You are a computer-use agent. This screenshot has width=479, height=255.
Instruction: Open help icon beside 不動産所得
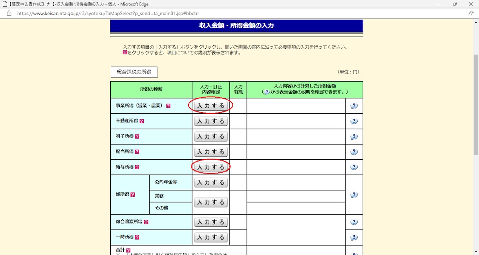point(142,121)
